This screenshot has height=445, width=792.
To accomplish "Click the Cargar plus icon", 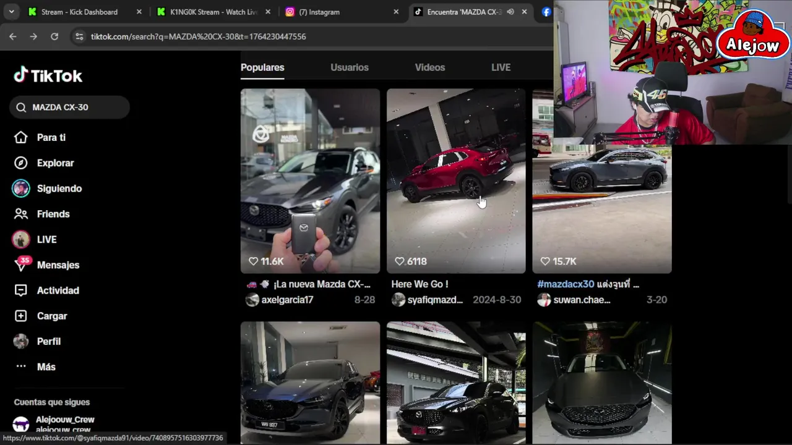I will (x=21, y=316).
